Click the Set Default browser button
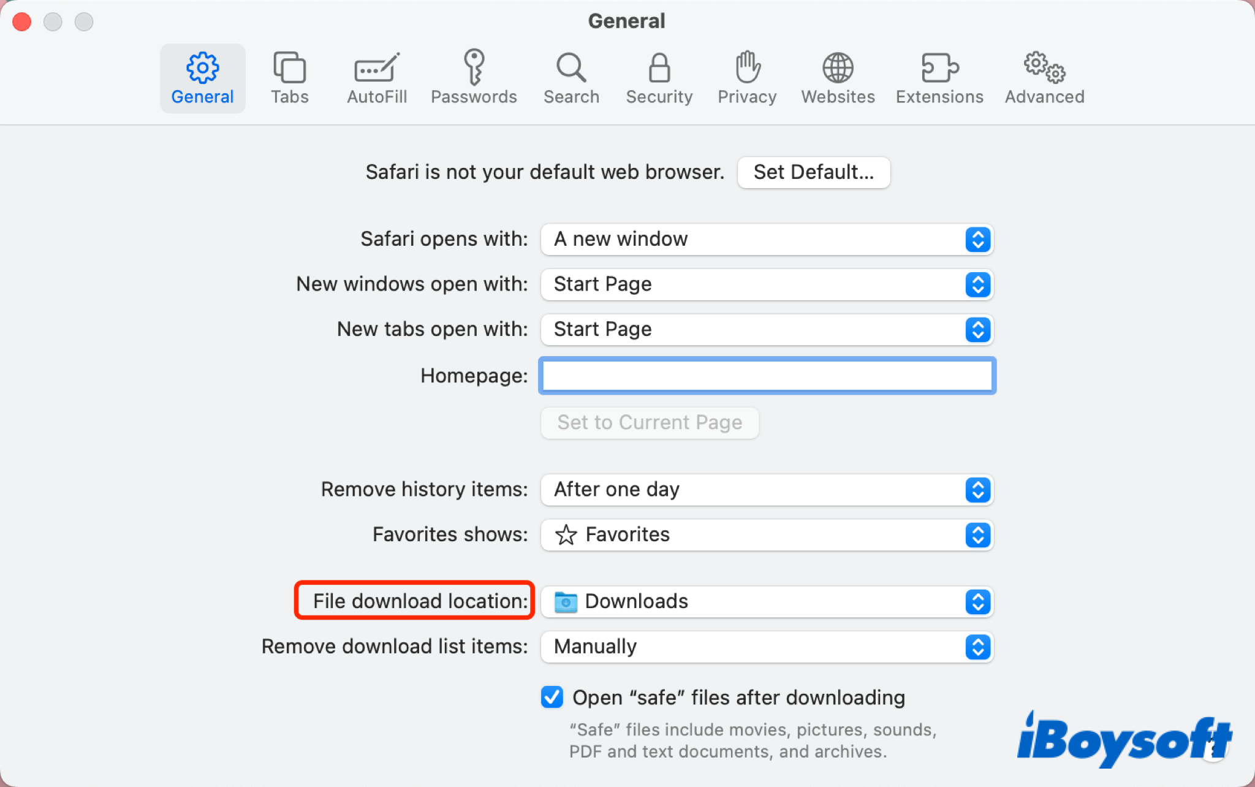The image size is (1255, 787). click(x=813, y=172)
